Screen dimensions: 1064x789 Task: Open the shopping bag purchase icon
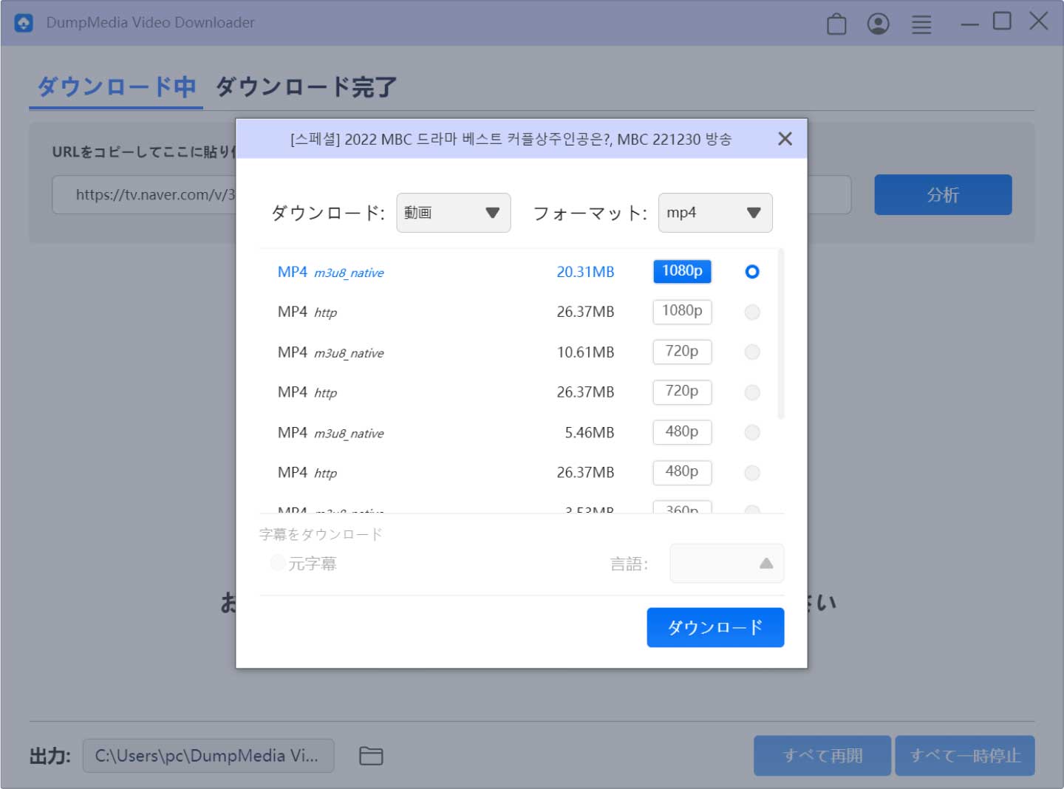(x=836, y=24)
